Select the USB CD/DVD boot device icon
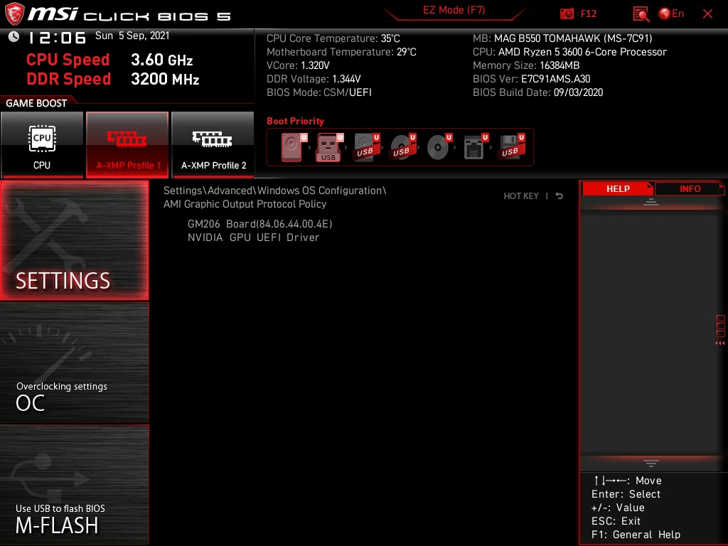728x546 pixels. (x=402, y=147)
